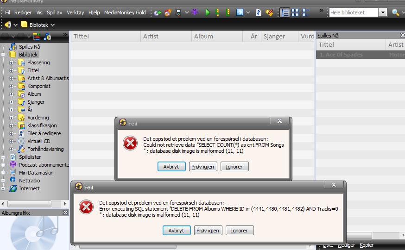Viewport: 405px width, 250px height.
Task: Select Artist & Albumartist node
Action: (48, 78)
